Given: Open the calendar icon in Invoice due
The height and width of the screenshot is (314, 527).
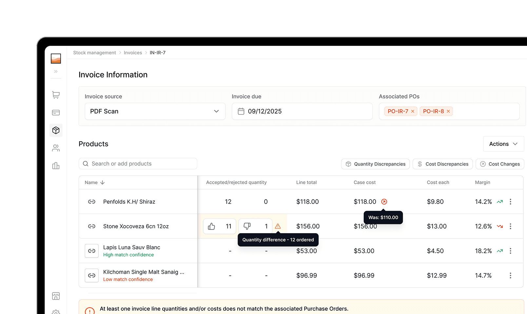Looking at the screenshot, I should point(241,111).
